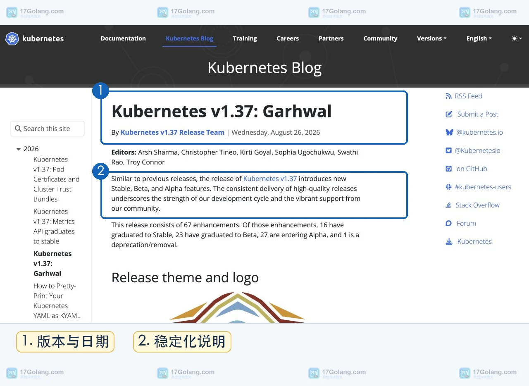Click the Kubernetes v1.37: Garhwal article title
529x386 pixels.
click(x=222, y=111)
